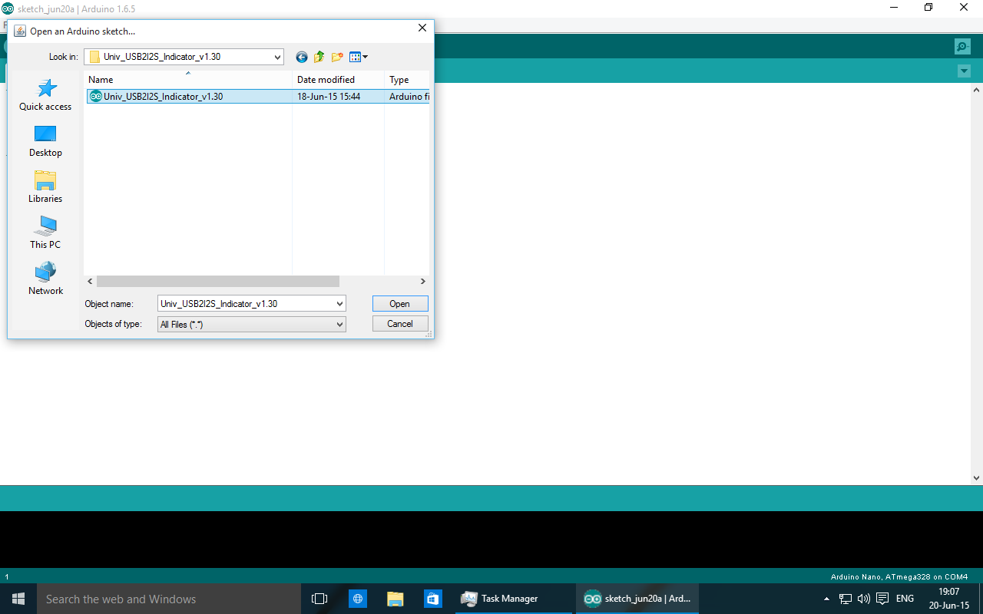Open network status tray icon
Screen dimensions: 983x614
pos(846,599)
